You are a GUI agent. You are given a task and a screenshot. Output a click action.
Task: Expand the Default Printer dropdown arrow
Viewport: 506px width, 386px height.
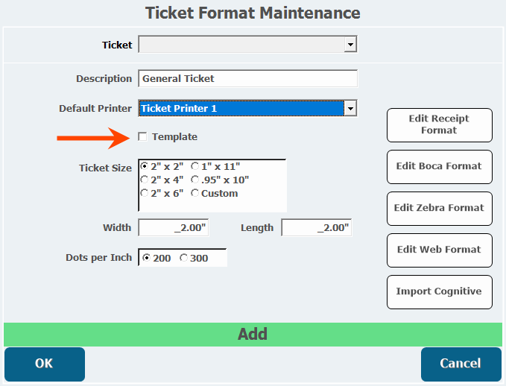(350, 108)
